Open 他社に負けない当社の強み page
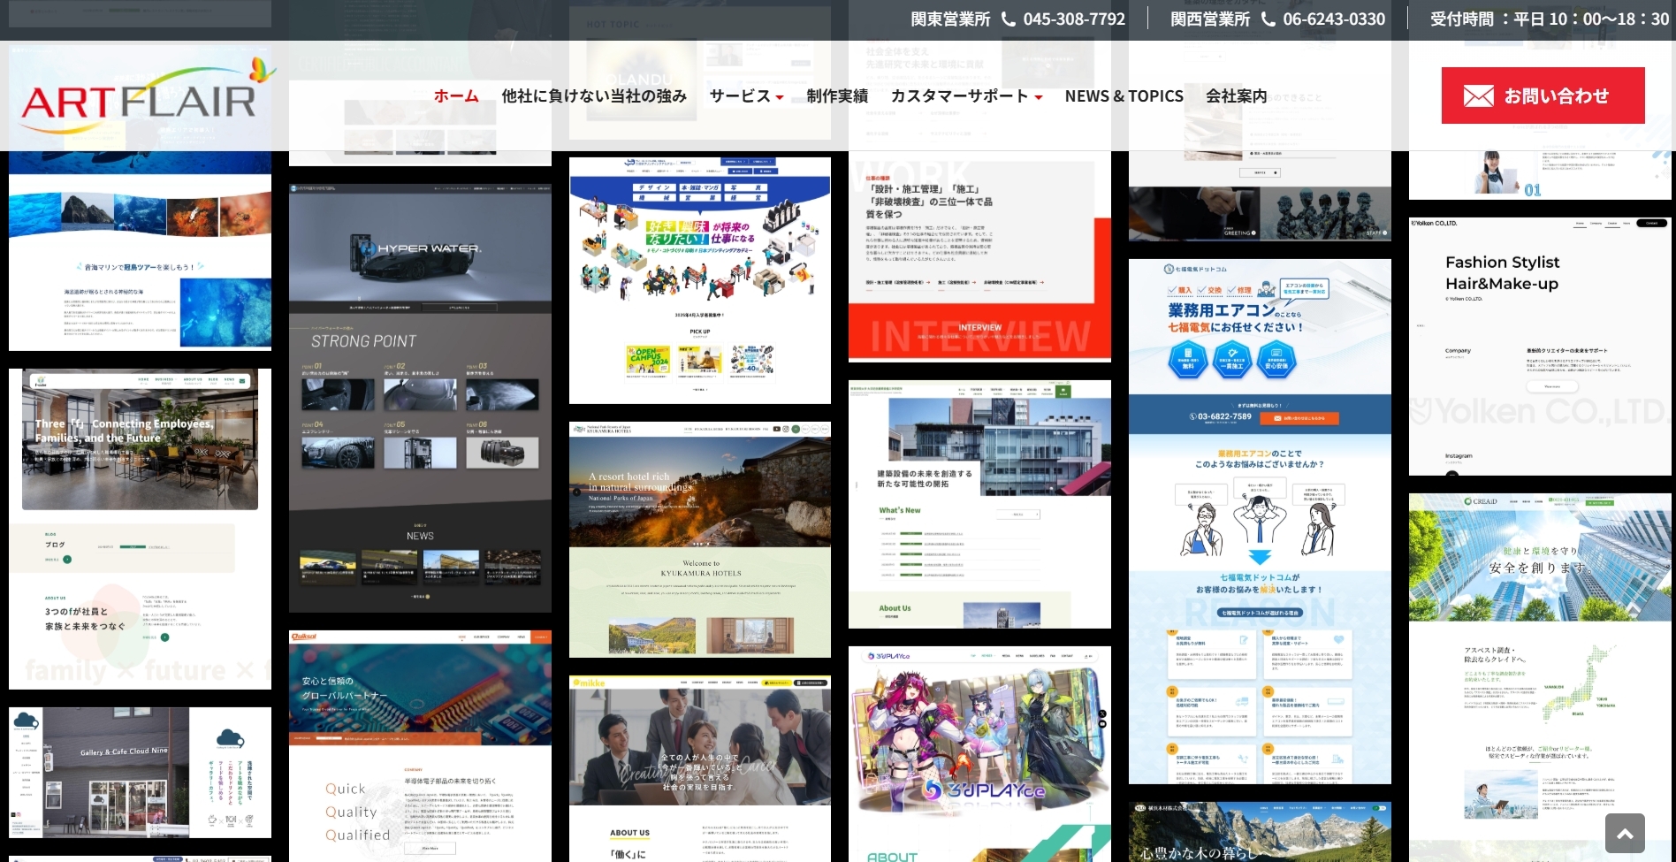The width and height of the screenshot is (1676, 862). (x=594, y=95)
